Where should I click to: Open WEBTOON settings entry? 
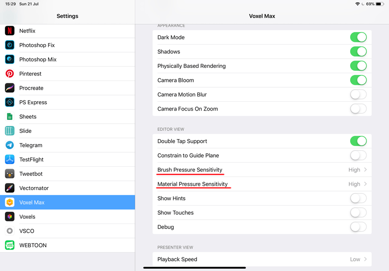click(x=68, y=245)
